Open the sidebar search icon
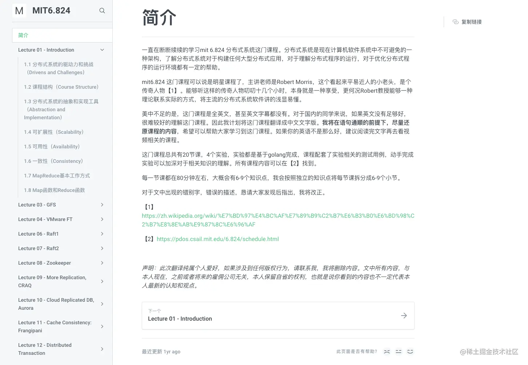Screen dimensions: 528x365 click(102, 11)
